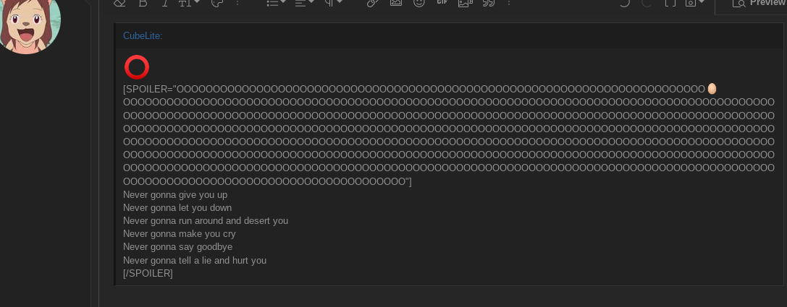The height and width of the screenshot is (307, 787).
Task: Click the user avatar thumbnail
Action: [28, 22]
